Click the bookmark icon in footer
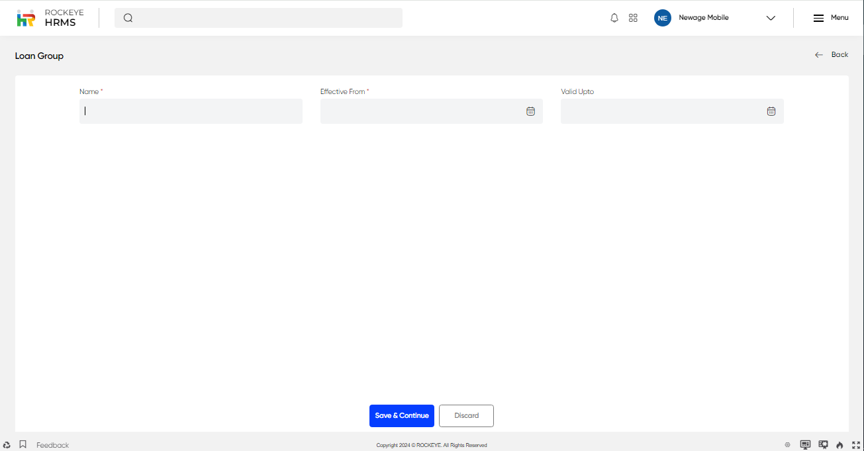Image resolution: width=864 pixels, height=451 pixels. (23, 444)
